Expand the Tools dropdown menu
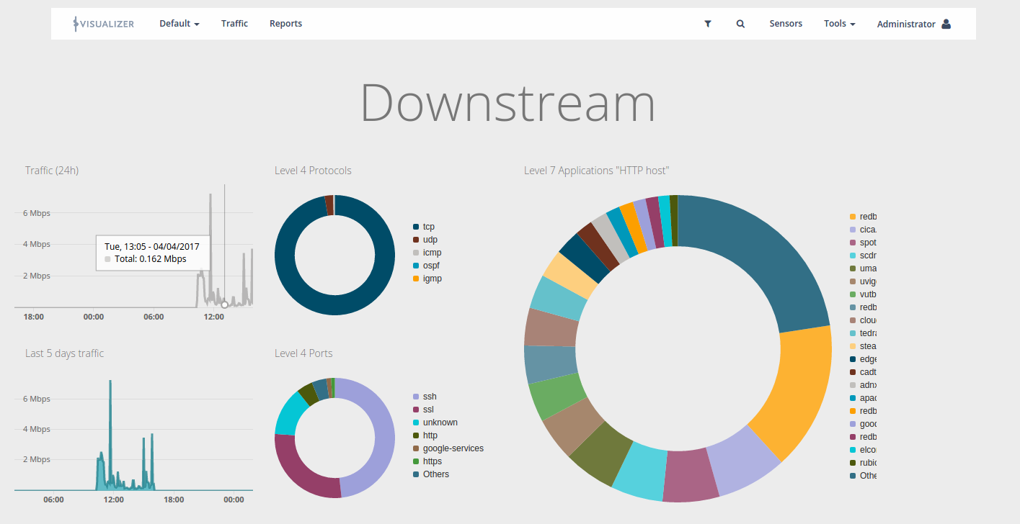The width and height of the screenshot is (1020, 524). (x=840, y=24)
